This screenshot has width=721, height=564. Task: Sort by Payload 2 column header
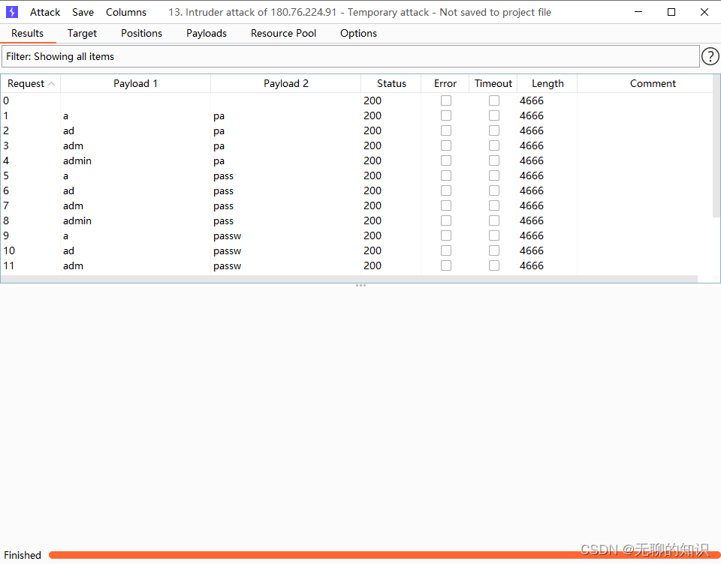[286, 83]
